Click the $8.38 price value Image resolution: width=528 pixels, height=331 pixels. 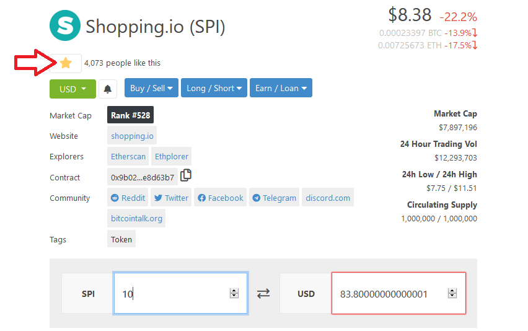click(x=410, y=15)
